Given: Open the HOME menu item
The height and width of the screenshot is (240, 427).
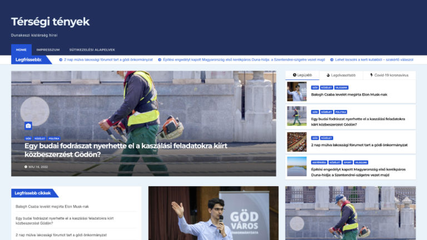Looking at the screenshot, I should click(x=21, y=49).
